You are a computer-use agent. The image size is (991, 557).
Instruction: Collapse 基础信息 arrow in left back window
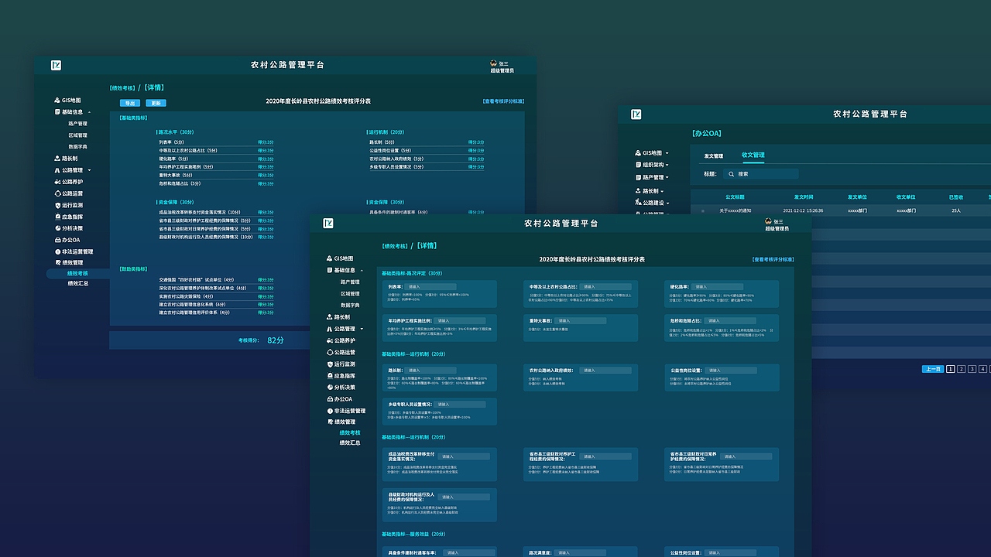(89, 112)
